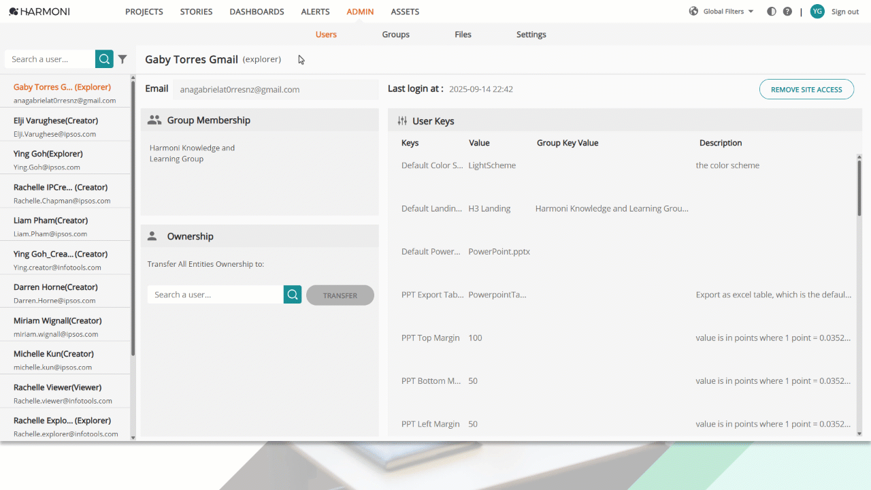Click the REMOVE SITE ACCESS button
The width and height of the screenshot is (871, 490).
point(806,89)
